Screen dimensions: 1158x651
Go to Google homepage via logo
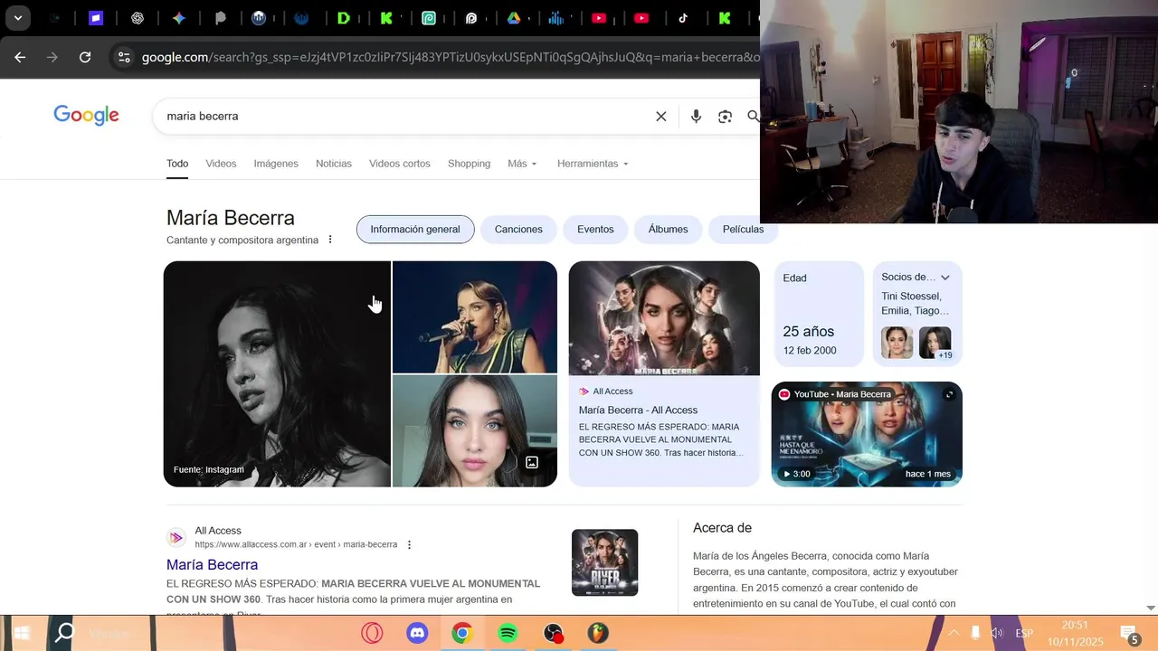(x=86, y=115)
